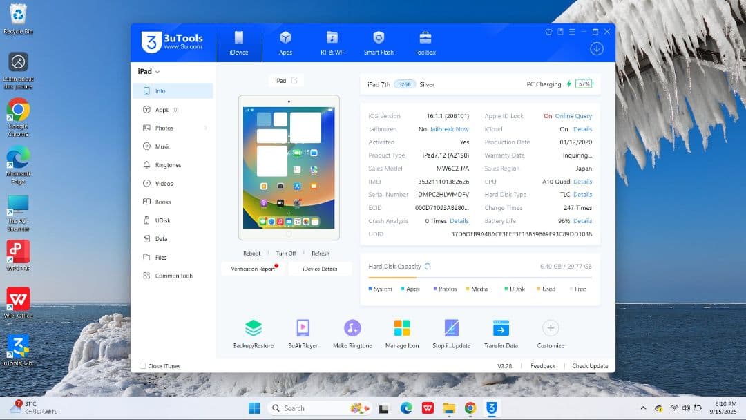
Task: Click the Customize plus icon
Action: click(x=550, y=328)
